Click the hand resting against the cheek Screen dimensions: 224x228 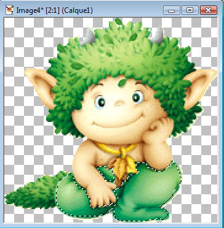pos(158,131)
